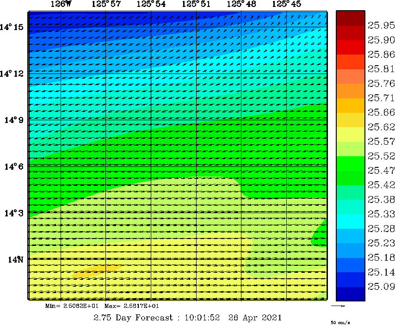
Task: Click the 25.81 colorbar value
Action: coord(381,69)
